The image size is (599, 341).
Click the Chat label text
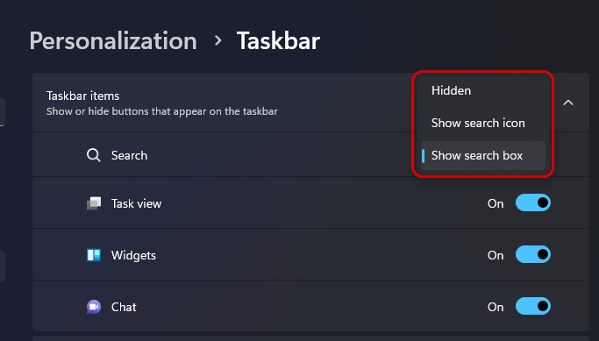pyautogui.click(x=124, y=307)
